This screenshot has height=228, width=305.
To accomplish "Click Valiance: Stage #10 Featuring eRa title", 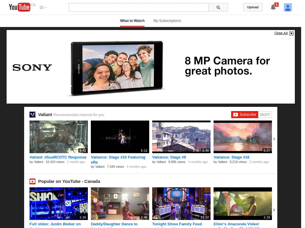I will [118, 159].
